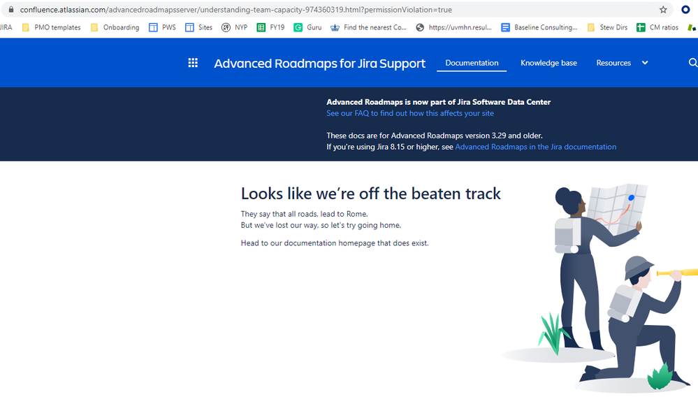Open the Stew Dirs bookmark folder
Image resolution: width=698 pixels, height=404 pixels.
[x=607, y=27]
